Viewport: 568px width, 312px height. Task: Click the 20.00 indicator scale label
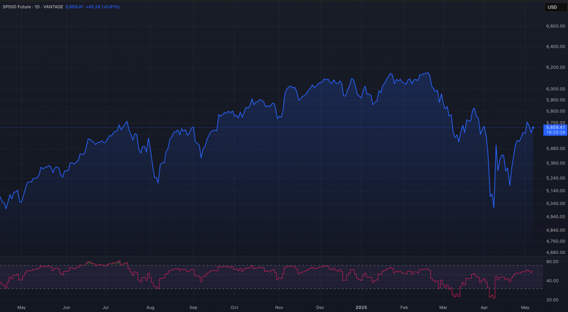(552, 300)
